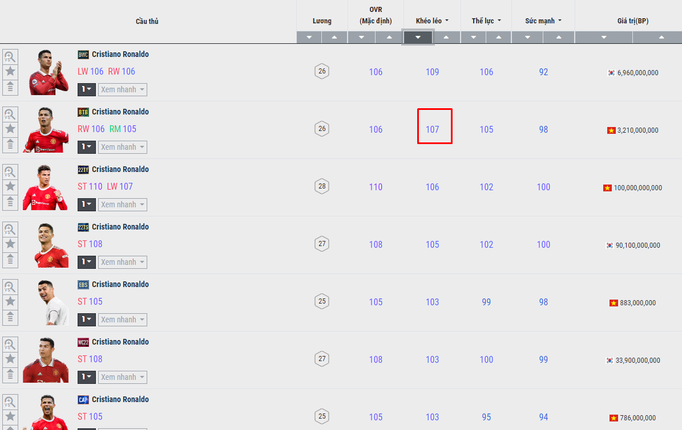Click the VS compare icon for BWC Ronaldo
Viewport: 682px width, 430px height.
[x=10, y=56]
